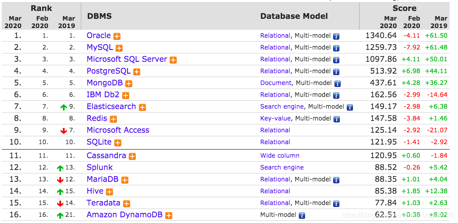Image resolution: width=458 pixels, height=223 pixels.
Task: Click the plus icon next to Hive
Action: (x=109, y=192)
